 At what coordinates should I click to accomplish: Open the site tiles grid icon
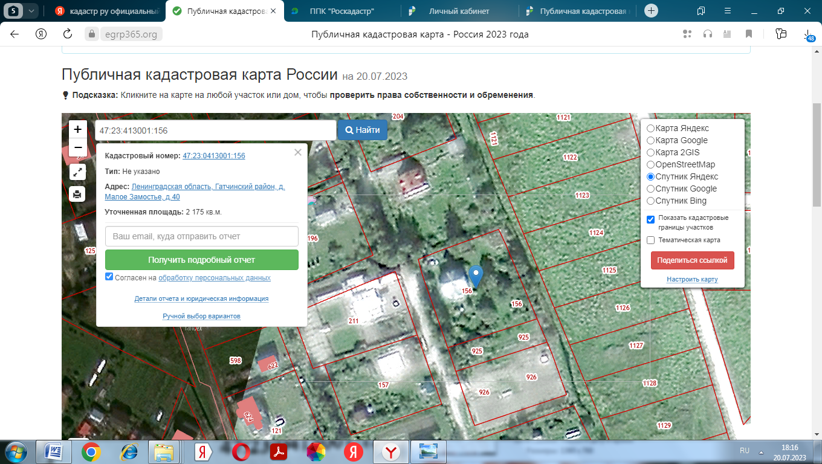pos(687,34)
